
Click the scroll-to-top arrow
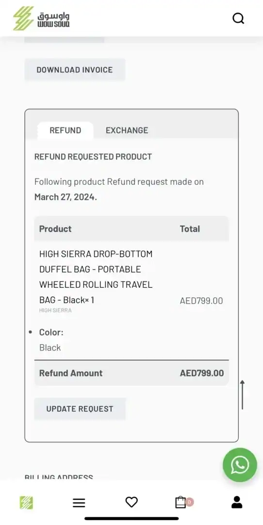tap(242, 394)
